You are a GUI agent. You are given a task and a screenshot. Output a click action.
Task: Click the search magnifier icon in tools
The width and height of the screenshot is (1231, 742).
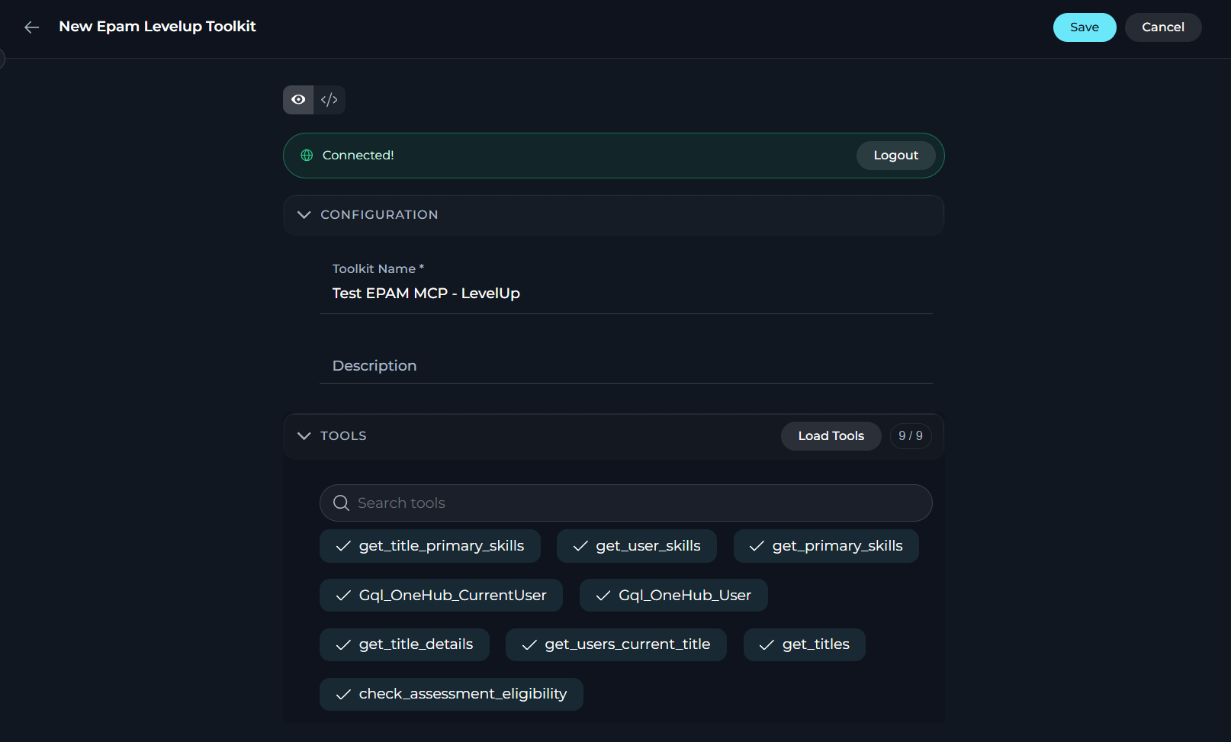(341, 503)
